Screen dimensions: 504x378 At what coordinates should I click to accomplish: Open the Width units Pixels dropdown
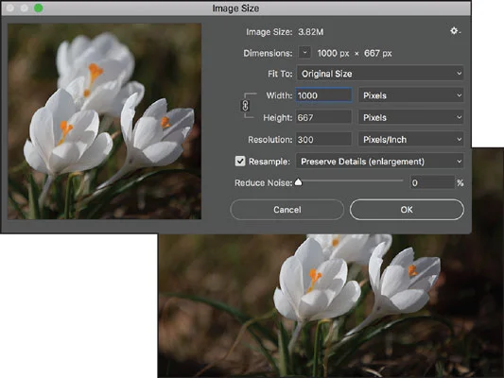pyautogui.click(x=411, y=95)
